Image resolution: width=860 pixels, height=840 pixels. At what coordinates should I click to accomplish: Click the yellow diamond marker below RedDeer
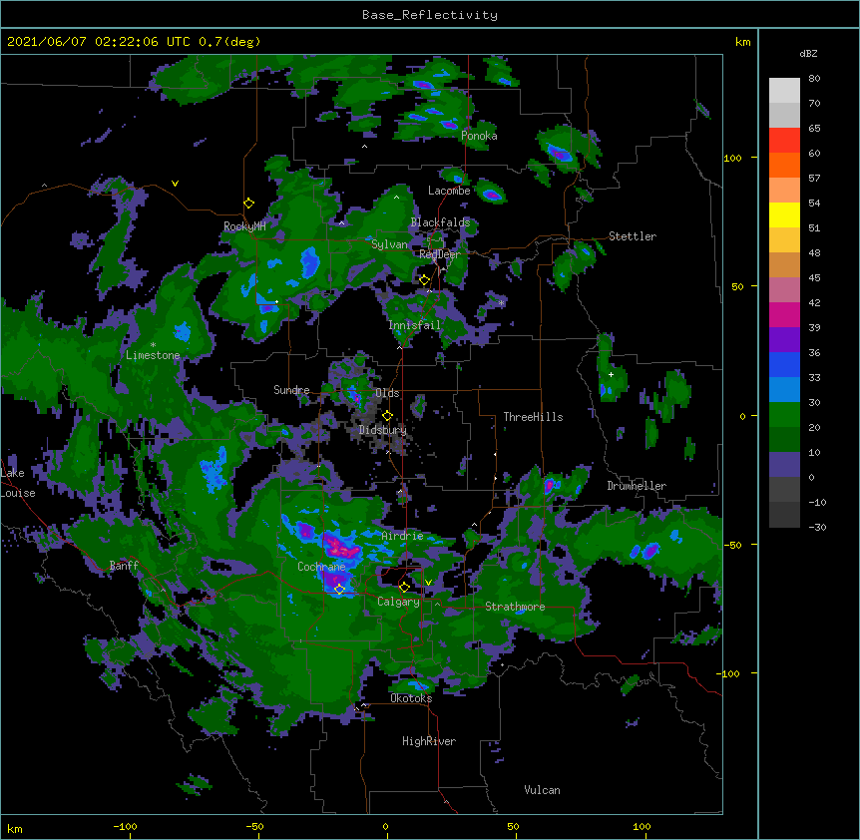click(x=424, y=280)
